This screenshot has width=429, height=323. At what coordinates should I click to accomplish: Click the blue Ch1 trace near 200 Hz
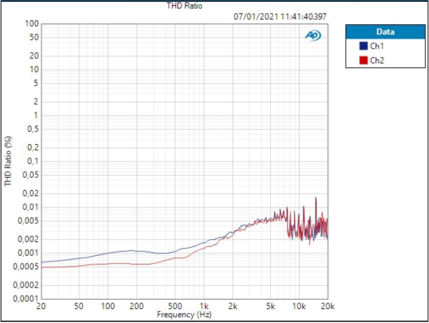(x=137, y=251)
